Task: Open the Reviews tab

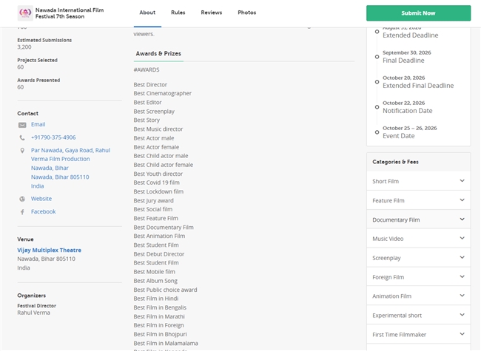Action: tap(211, 13)
